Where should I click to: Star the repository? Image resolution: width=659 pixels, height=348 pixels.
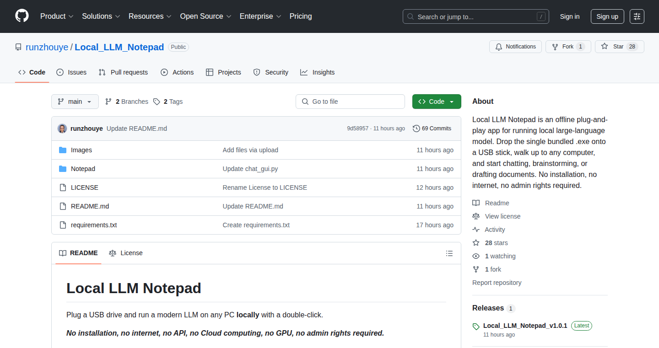620,47
